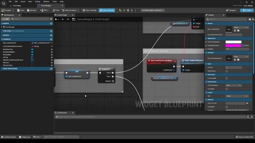Switch to Graph mode

[247, 10]
